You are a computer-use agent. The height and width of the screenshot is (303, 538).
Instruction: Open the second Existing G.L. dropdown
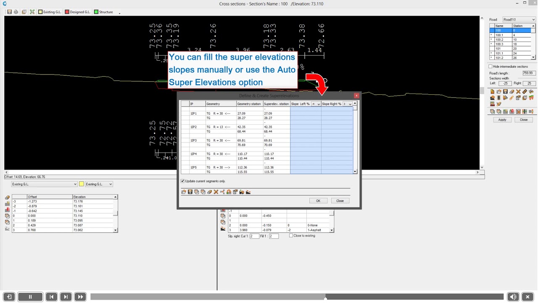99,184
